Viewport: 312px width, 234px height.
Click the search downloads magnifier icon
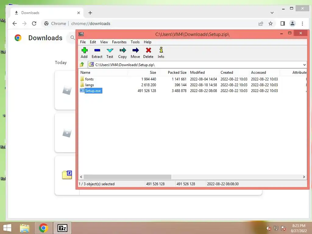tap(73, 37)
